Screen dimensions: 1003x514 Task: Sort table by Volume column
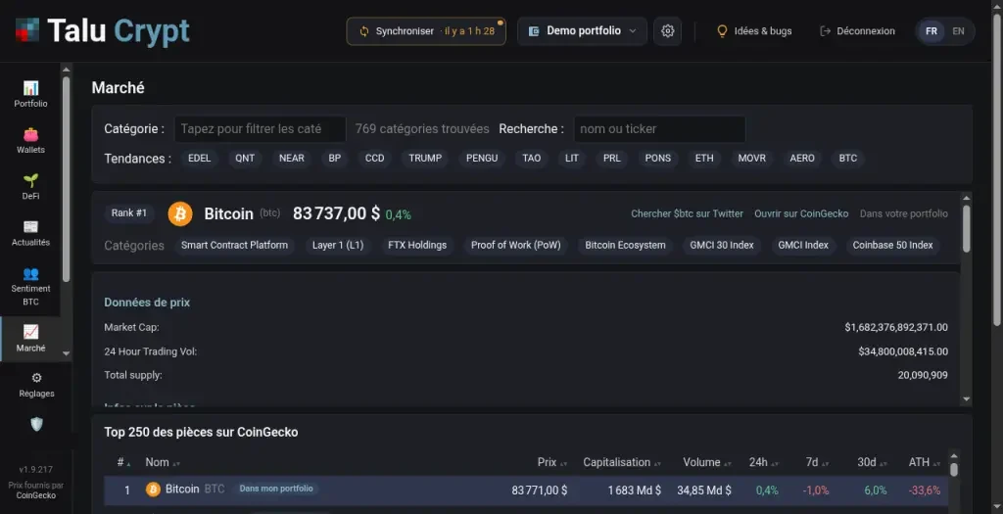pyautogui.click(x=707, y=462)
